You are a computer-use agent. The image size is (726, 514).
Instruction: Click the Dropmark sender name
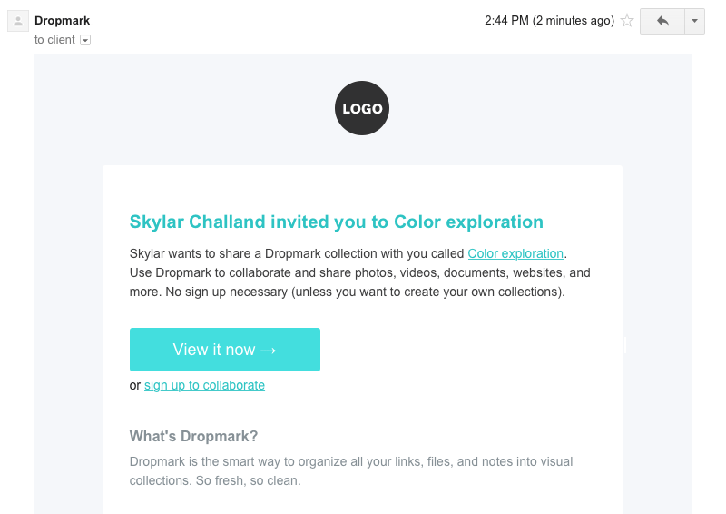coord(62,20)
